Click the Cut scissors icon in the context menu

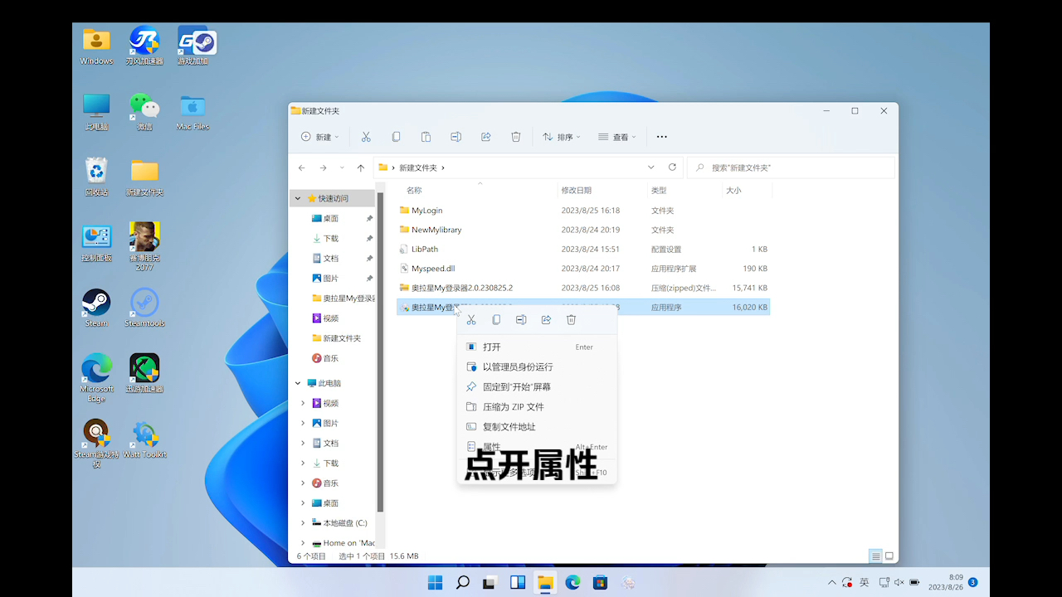pyautogui.click(x=471, y=320)
